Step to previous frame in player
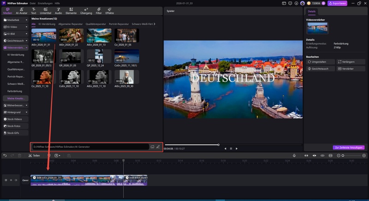 pyautogui.click(x=226, y=148)
